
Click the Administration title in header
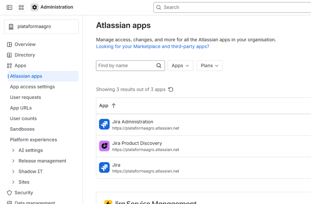point(57,7)
